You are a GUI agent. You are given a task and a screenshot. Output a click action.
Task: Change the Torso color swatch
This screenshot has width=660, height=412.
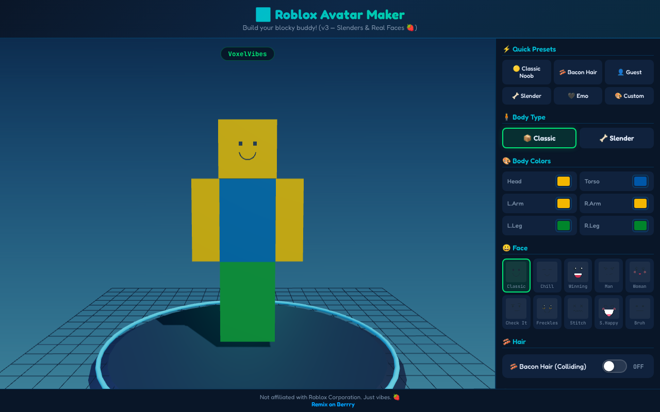pyautogui.click(x=640, y=181)
